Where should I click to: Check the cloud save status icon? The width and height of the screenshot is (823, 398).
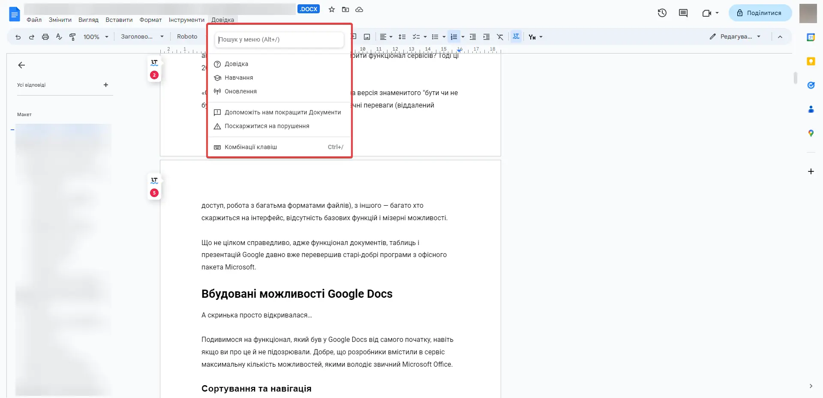pyautogui.click(x=359, y=9)
